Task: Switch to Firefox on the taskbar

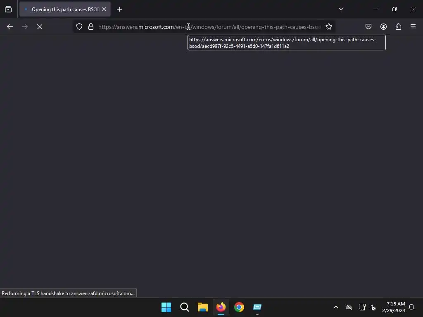Action: (x=221, y=307)
